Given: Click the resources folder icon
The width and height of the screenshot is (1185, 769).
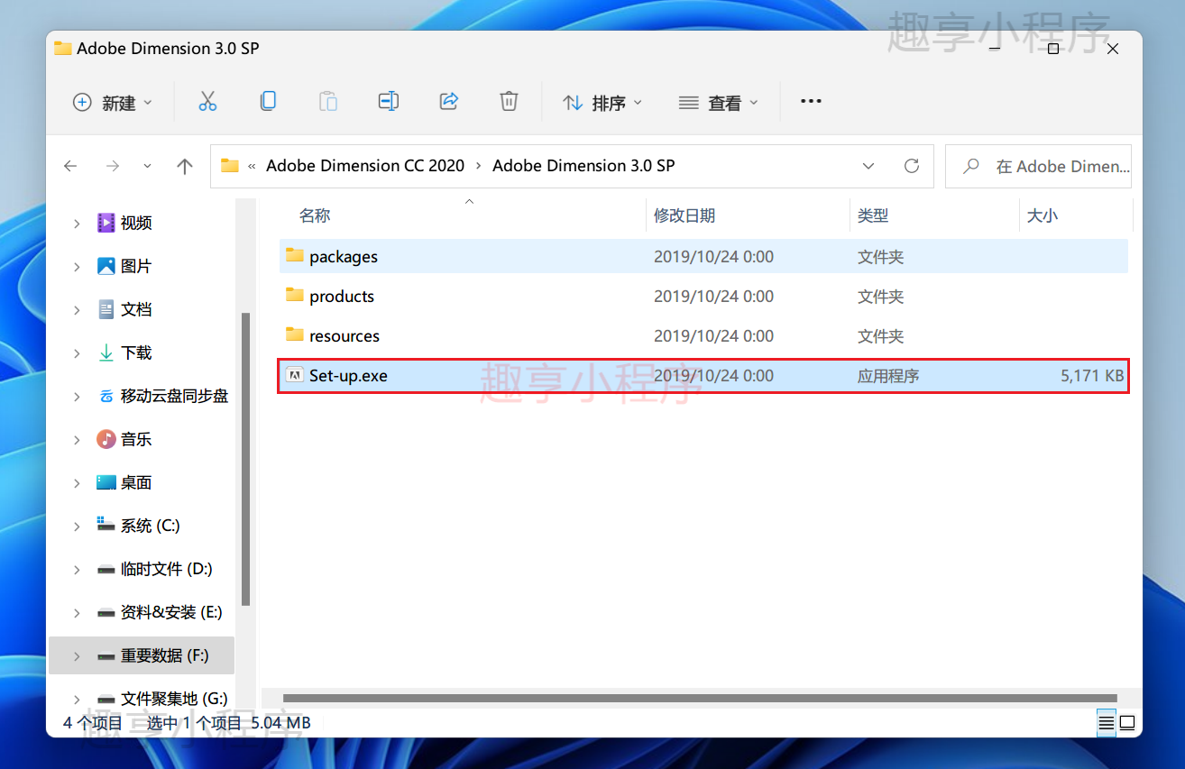Looking at the screenshot, I should pos(295,334).
